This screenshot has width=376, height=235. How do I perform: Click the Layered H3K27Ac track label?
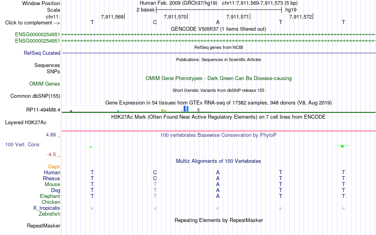(26, 123)
